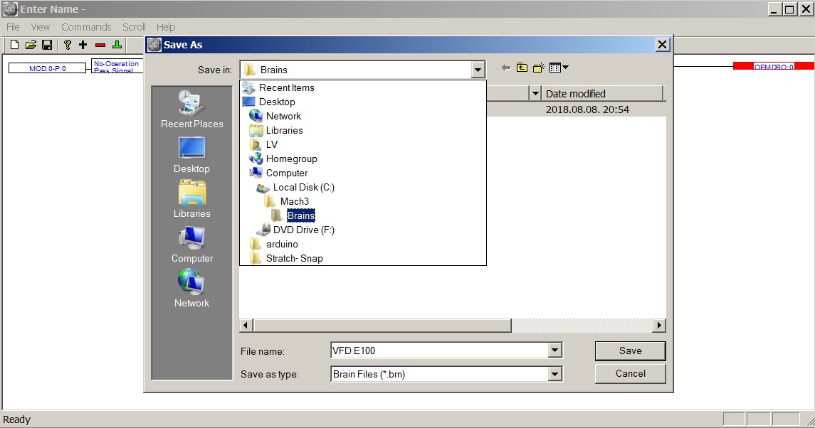Click the Up One Level folder icon
Viewport: 815px width, 428px height.
(522, 68)
